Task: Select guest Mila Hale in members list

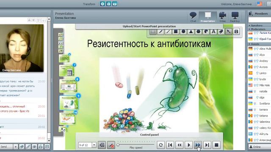Action: click(260, 85)
